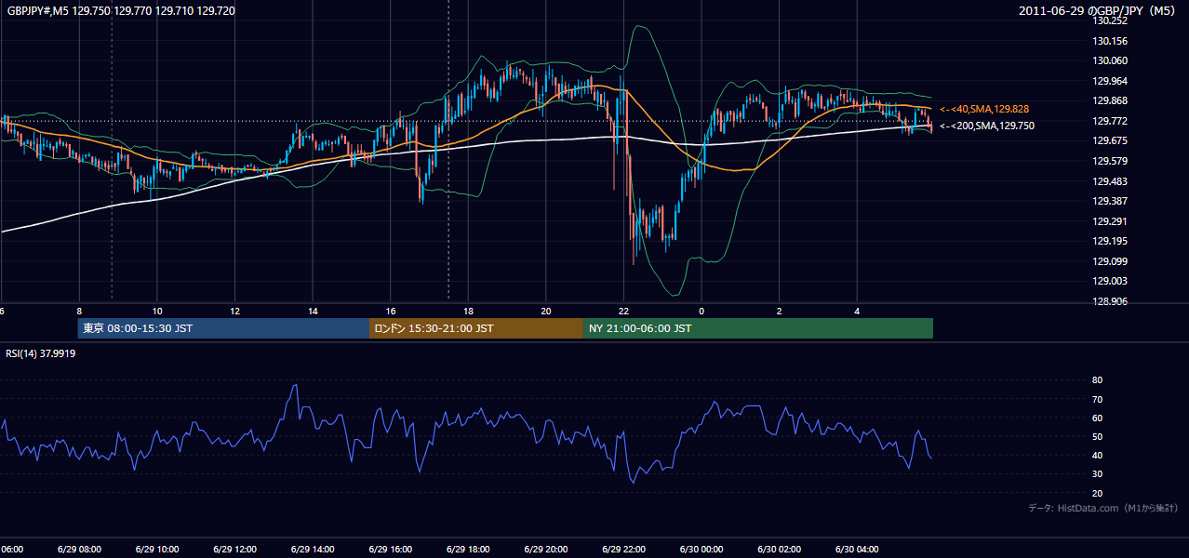The width and height of the screenshot is (1189, 558).
Task: Click the 6/30 04:00 bottom time label
Action: point(858,550)
